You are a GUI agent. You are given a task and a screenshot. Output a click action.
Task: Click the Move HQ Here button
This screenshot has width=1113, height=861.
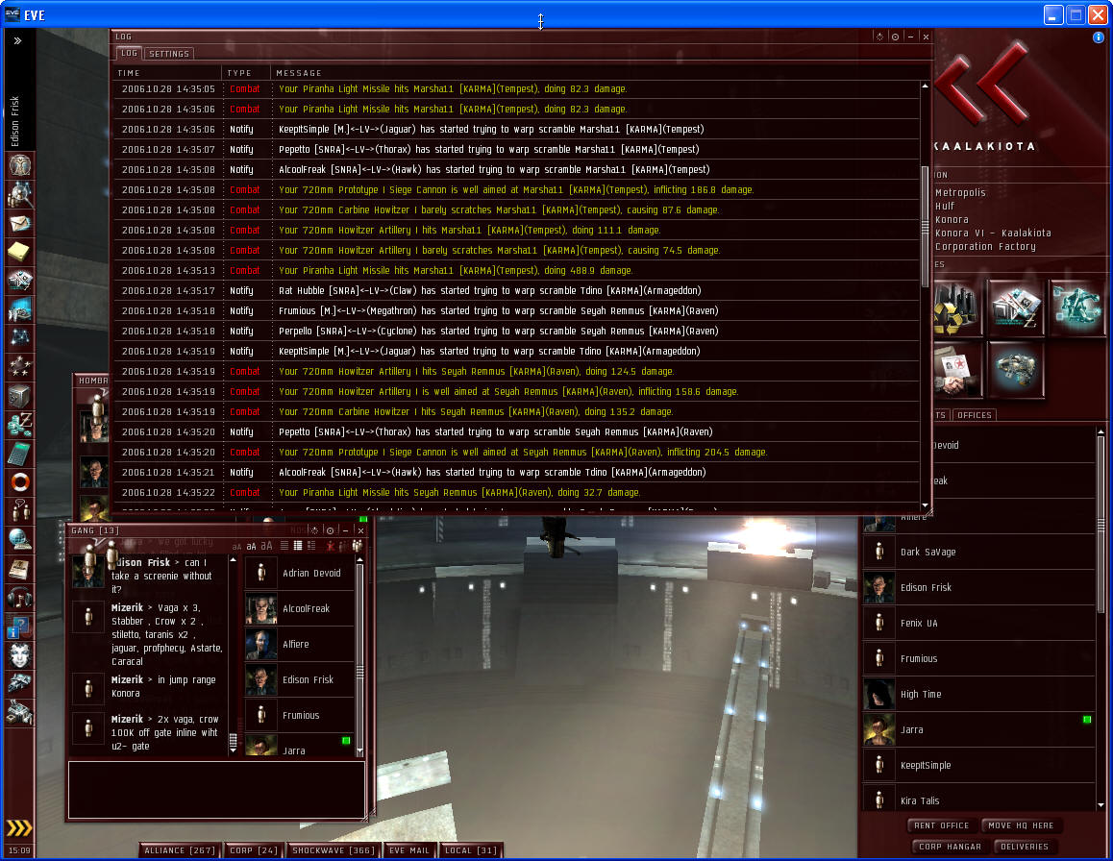click(1021, 825)
